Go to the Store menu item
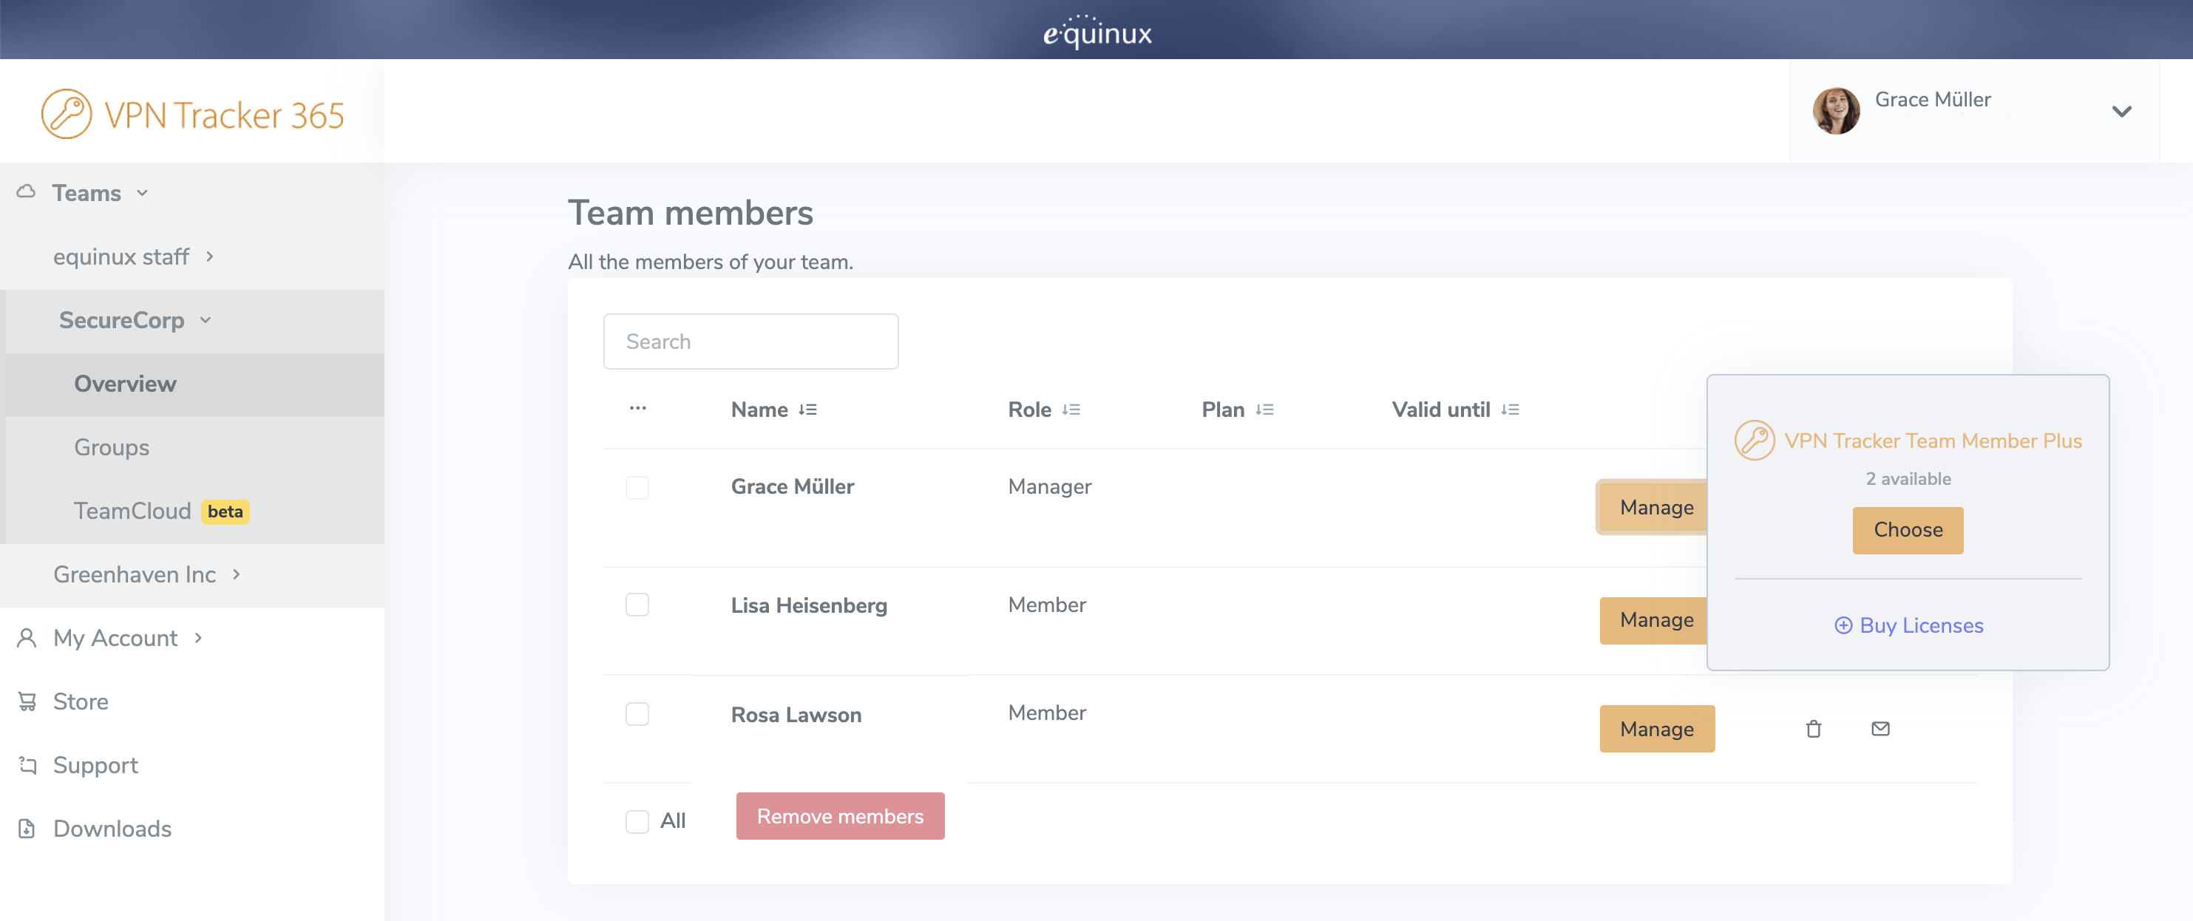Viewport: 2193px width, 921px height. click(81, 701)
